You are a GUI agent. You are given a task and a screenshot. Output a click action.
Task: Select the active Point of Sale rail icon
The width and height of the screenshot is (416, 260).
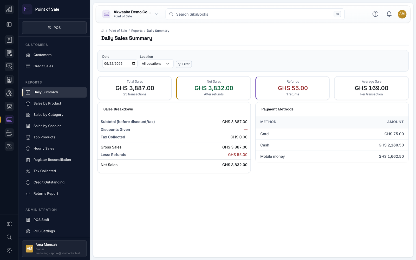tap(9, 120)
